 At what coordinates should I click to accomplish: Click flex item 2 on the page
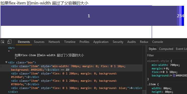coord(178,16)
